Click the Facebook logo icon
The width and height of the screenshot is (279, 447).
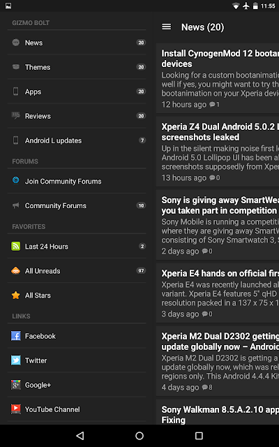tap(15, 336)
